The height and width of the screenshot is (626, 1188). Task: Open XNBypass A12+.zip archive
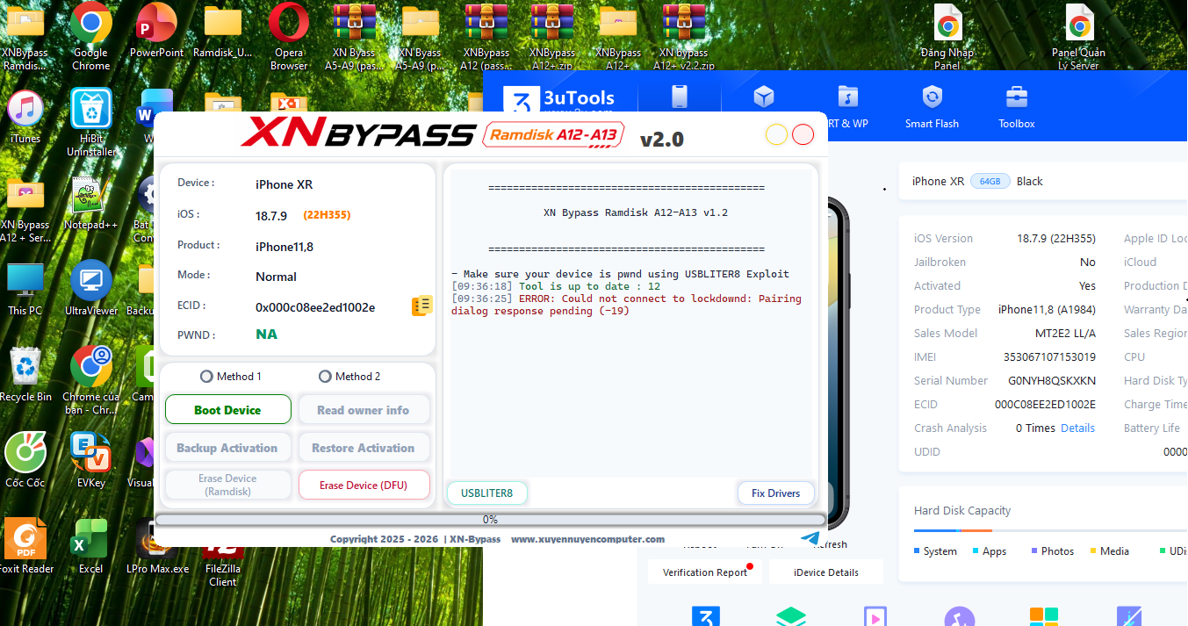click(552, 37)
